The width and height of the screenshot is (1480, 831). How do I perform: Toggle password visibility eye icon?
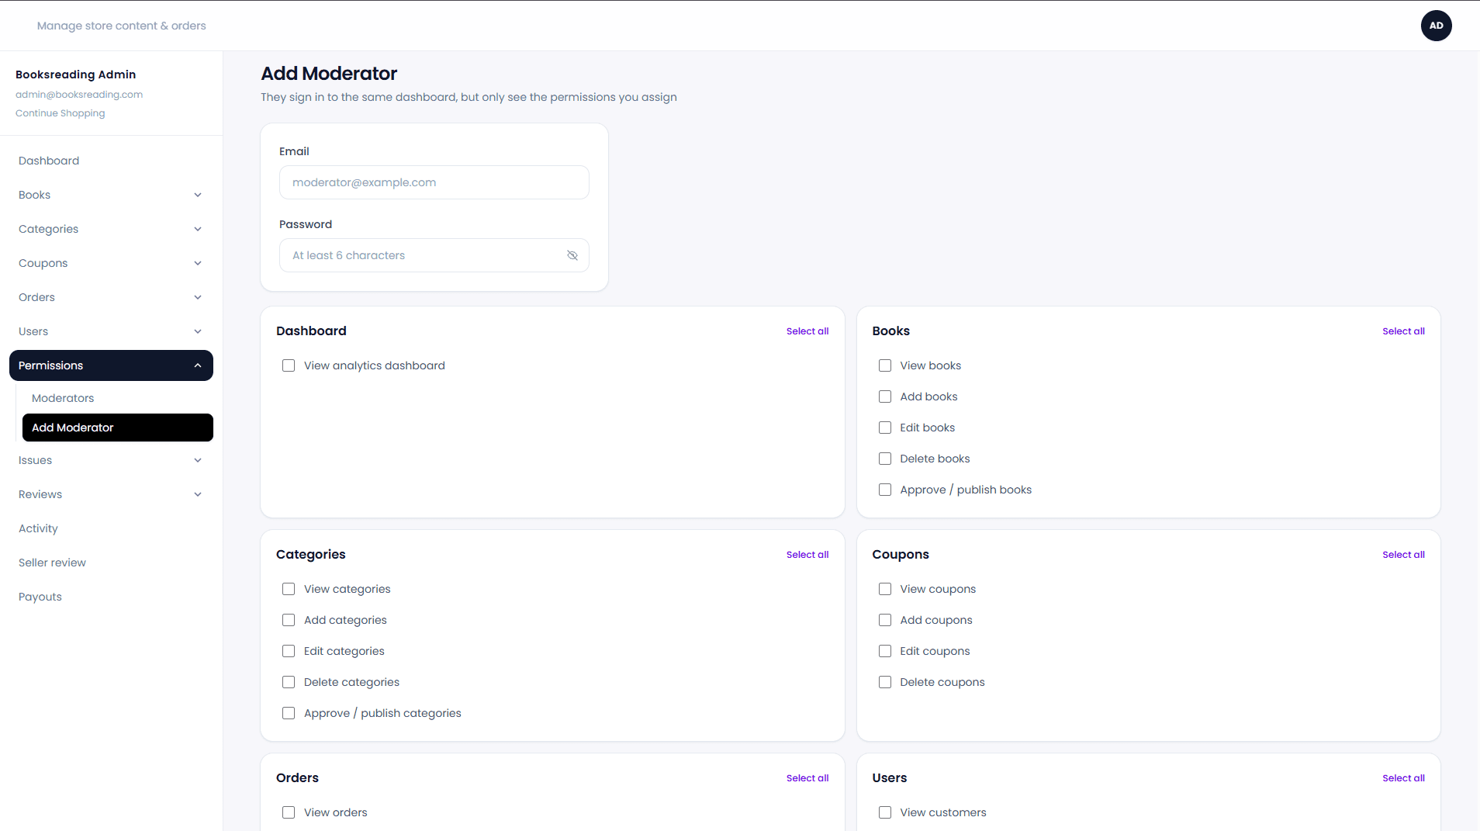click(572, 255)
